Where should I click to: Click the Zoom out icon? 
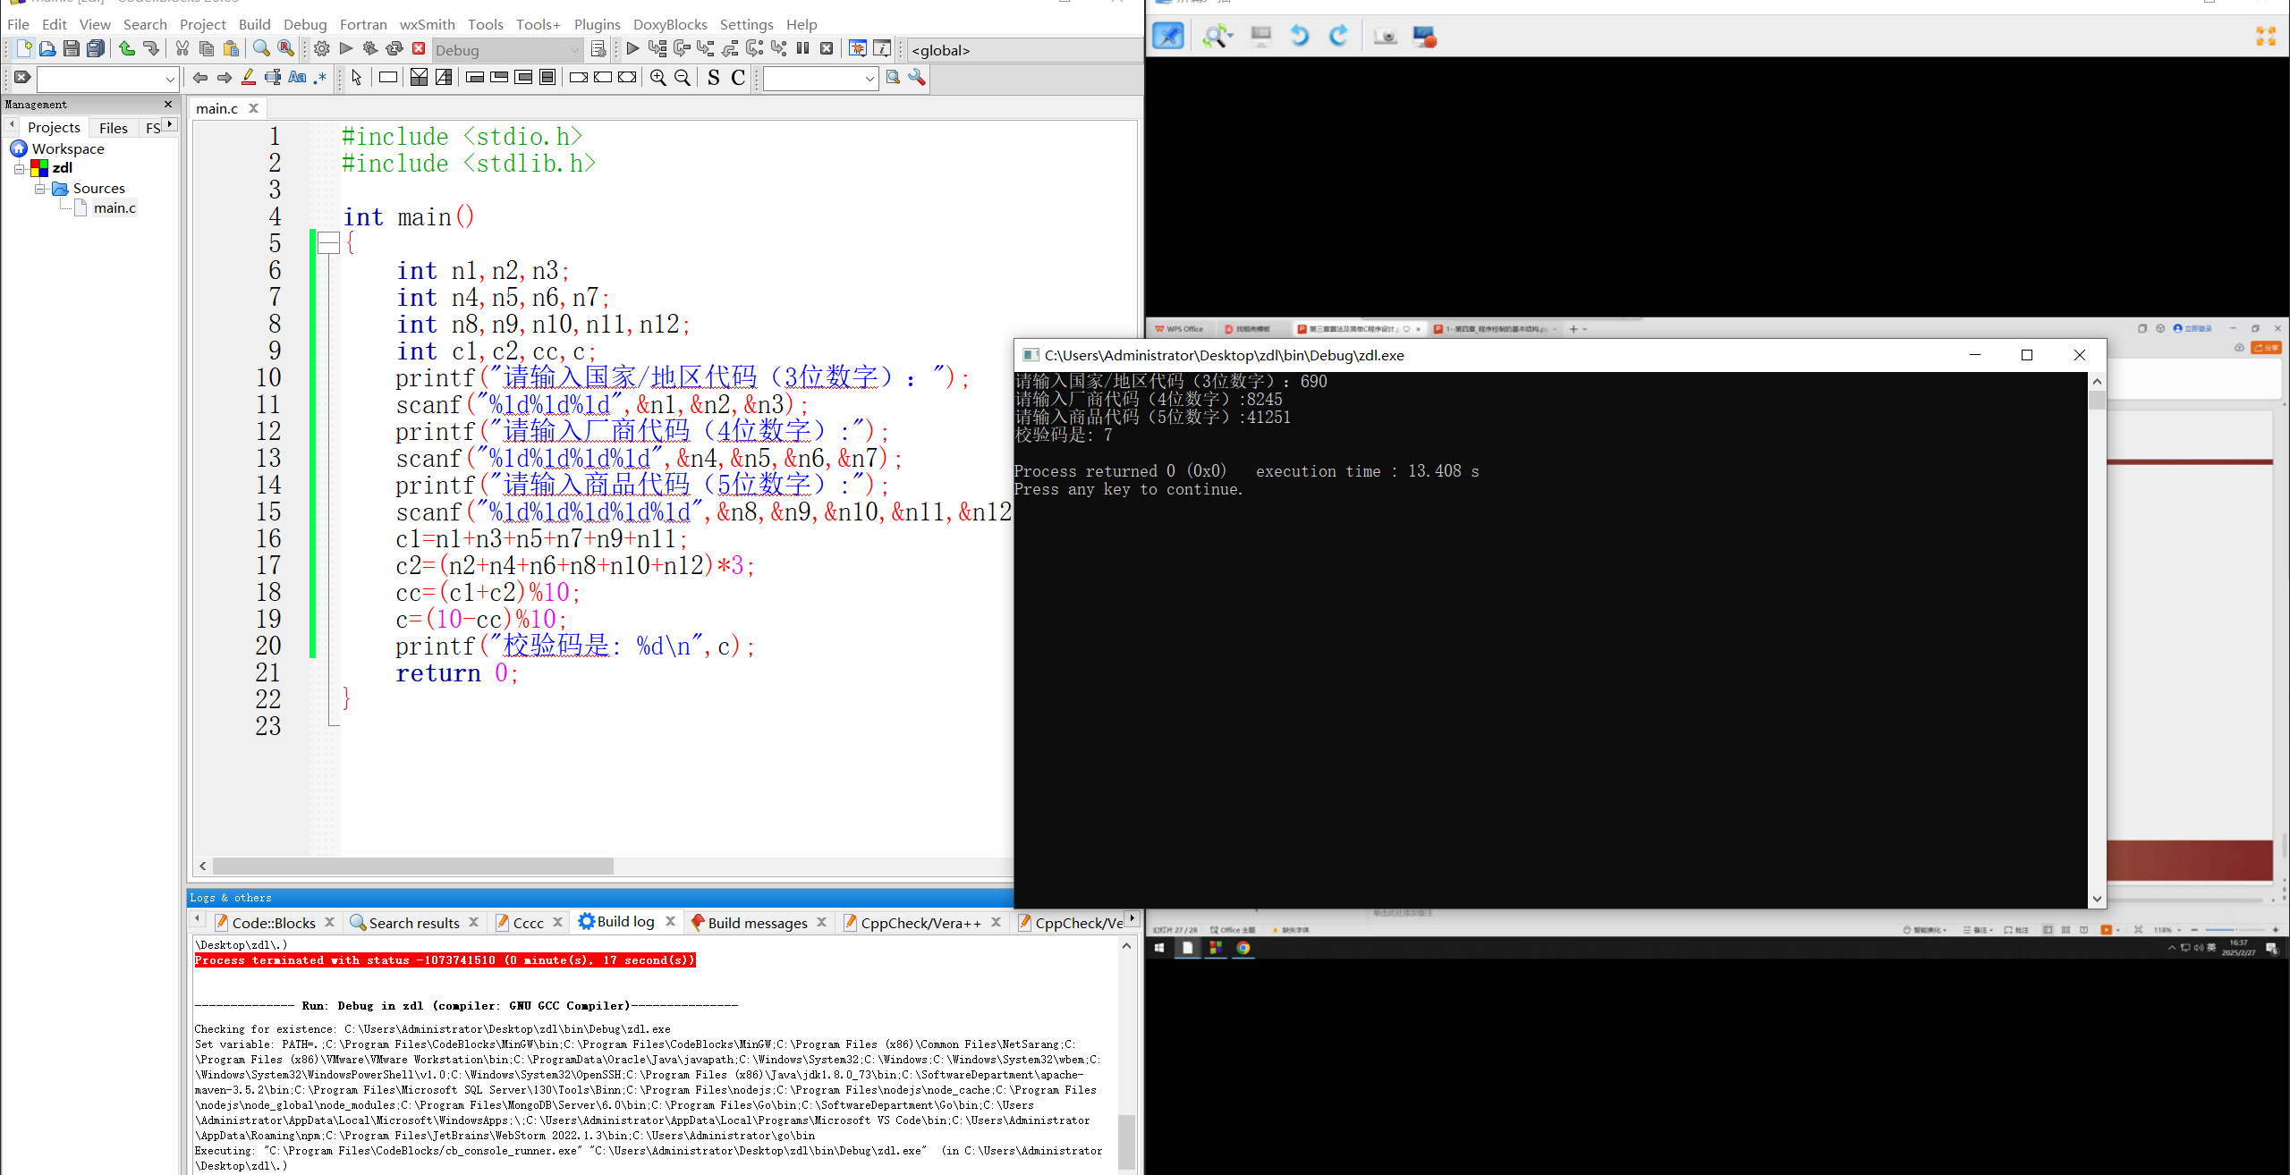tap(683, 78)
